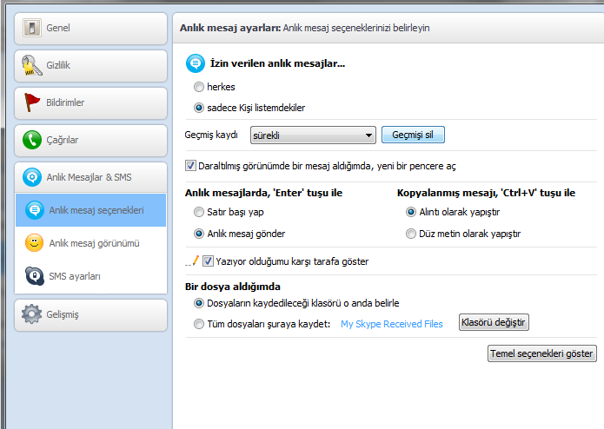Click the SMS ayarları phone bubble icon

pyautogui.click(x=34, y=276)
